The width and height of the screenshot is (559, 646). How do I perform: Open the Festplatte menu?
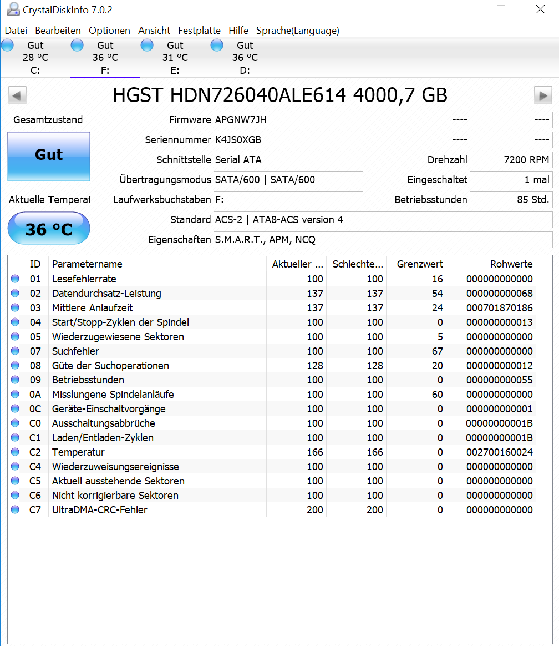coord(199,31)
